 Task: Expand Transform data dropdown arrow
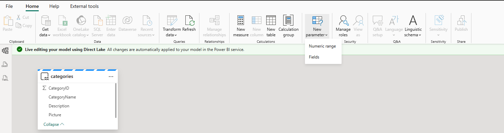point(175,35)
